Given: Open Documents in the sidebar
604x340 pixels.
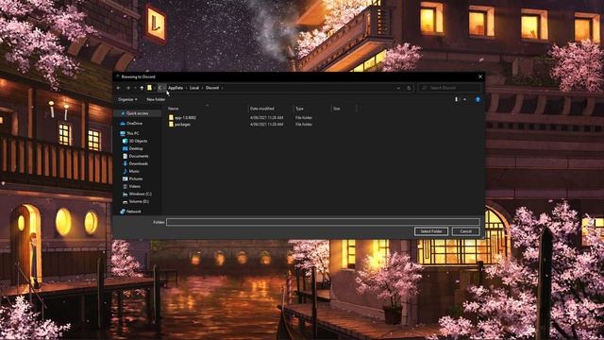Looking at the screenshot, I should 139,156.
